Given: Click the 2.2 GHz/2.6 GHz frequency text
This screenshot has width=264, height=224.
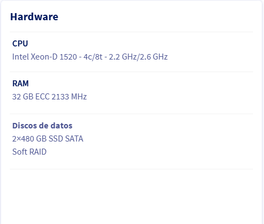Looking at the screenshot, I should click(138, 57).
